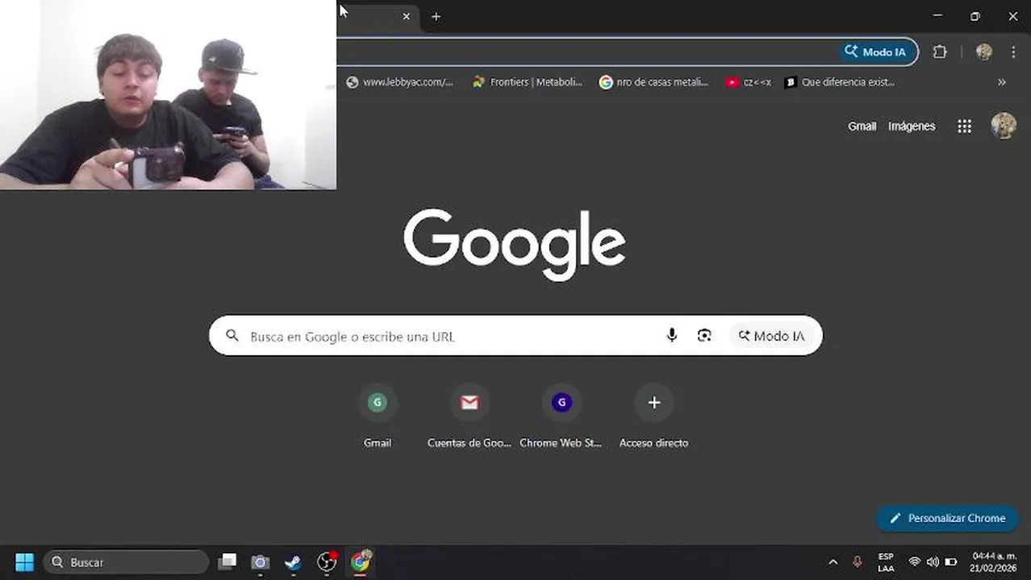Open the Cuentas de Goo... shortcut tile

click(470, 416)
